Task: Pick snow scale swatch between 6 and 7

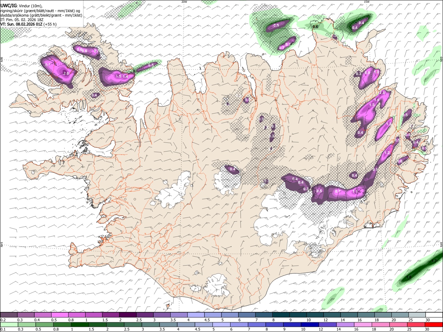Action: [247, 315]
